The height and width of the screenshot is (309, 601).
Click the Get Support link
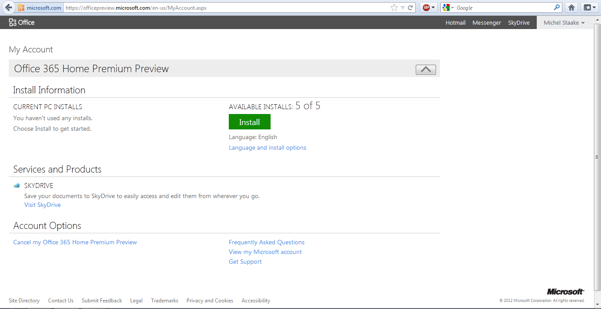[245, 262]
